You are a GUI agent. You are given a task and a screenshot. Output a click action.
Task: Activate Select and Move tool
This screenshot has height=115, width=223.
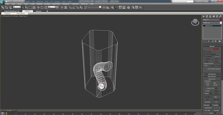coord(38,8)
